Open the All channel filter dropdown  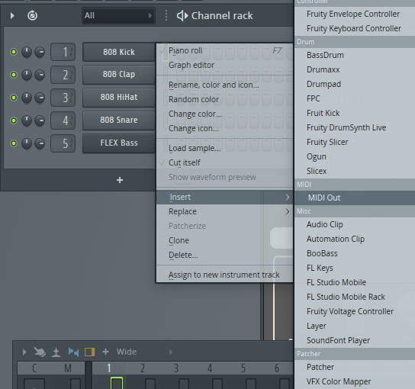tap(118, 15)
